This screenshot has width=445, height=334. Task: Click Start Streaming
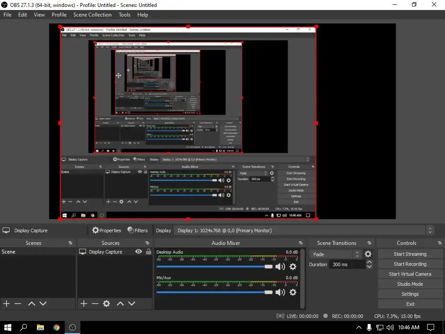pyautogui.click(x=410, y=254)
